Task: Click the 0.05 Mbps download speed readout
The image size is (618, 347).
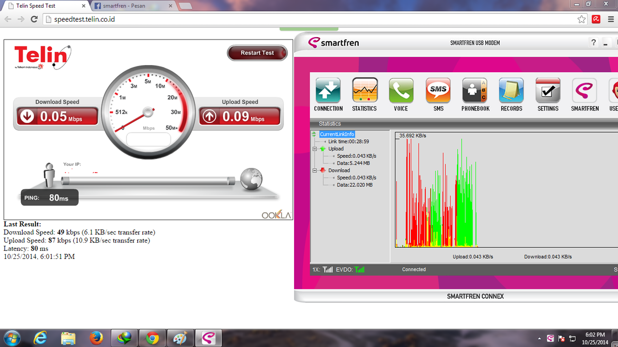Action: 57,117
